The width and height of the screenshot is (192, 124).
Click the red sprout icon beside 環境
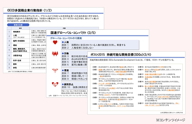point(55,71)
